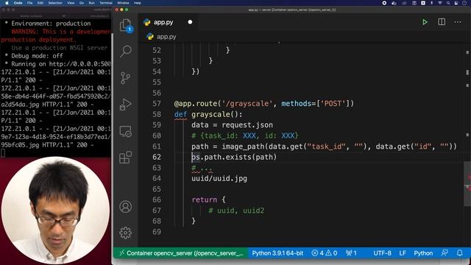Open the Run and Debug view

[x=126, y=105]
